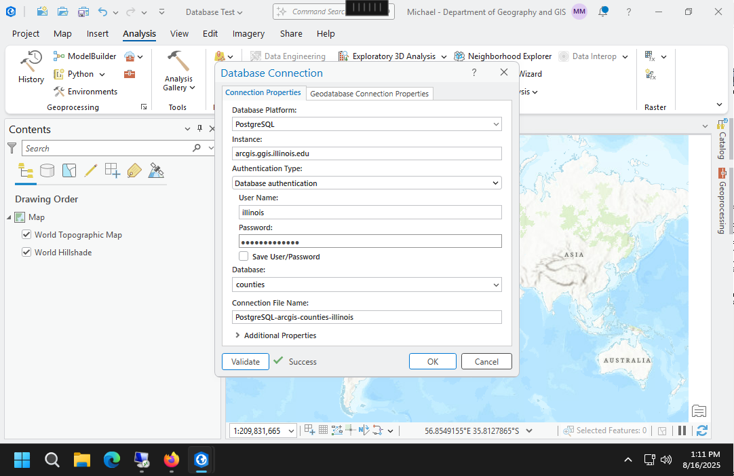This screenshot has width=734, height=476.
Task: Confirm the connection with OK
Action: pos(432,362)
